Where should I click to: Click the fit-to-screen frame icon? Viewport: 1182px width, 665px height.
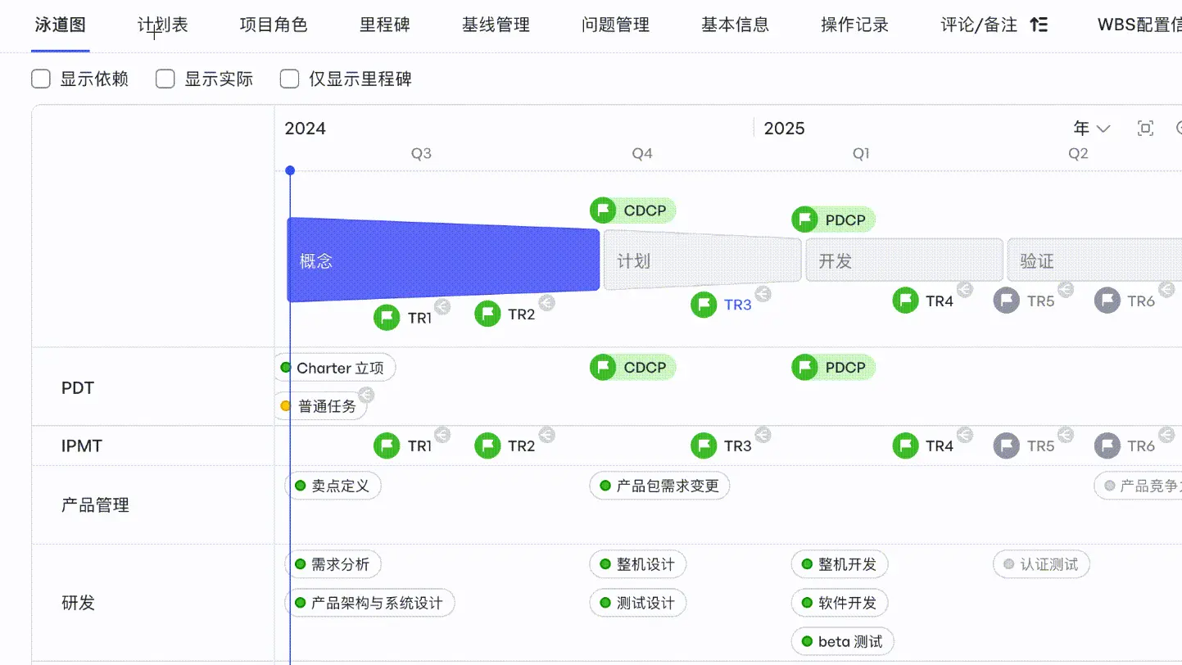1146,129
